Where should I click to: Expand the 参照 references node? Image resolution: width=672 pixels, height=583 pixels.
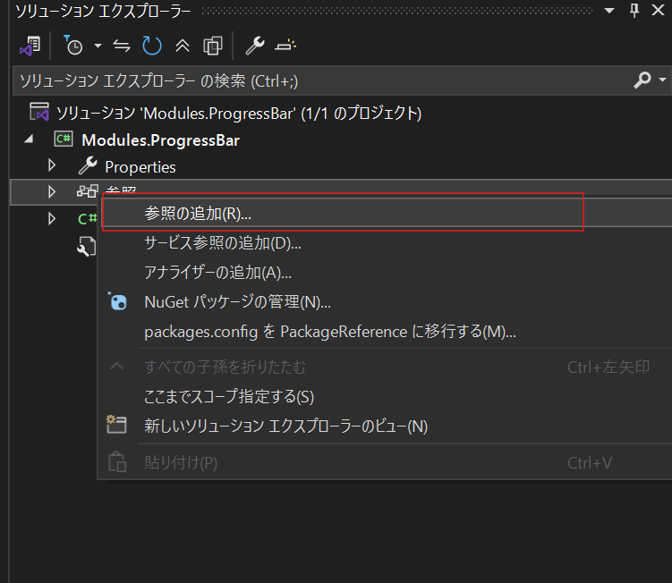click(x=52, y=192)
